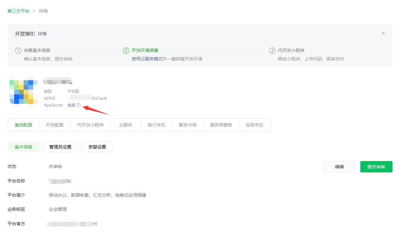
Task: Close the 开发指引 guide panel
Action: click(383, 33)
